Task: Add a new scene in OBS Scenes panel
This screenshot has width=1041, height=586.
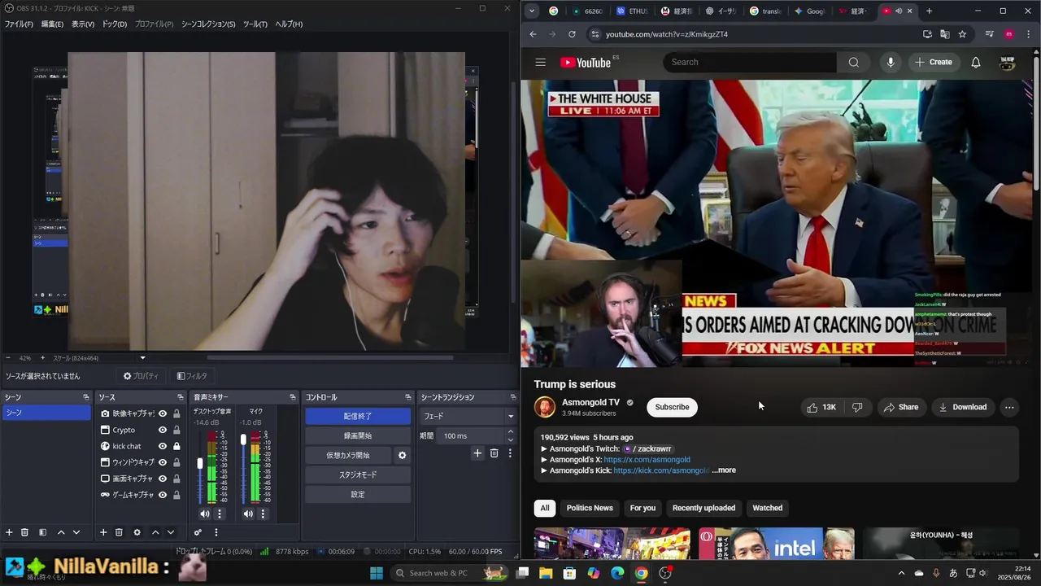Action: click(x=9, y=532)
